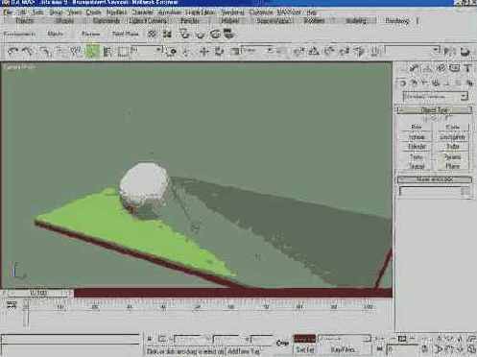
Task: Click the Min/Max viewport toggle icon
Action: (472, 349)
